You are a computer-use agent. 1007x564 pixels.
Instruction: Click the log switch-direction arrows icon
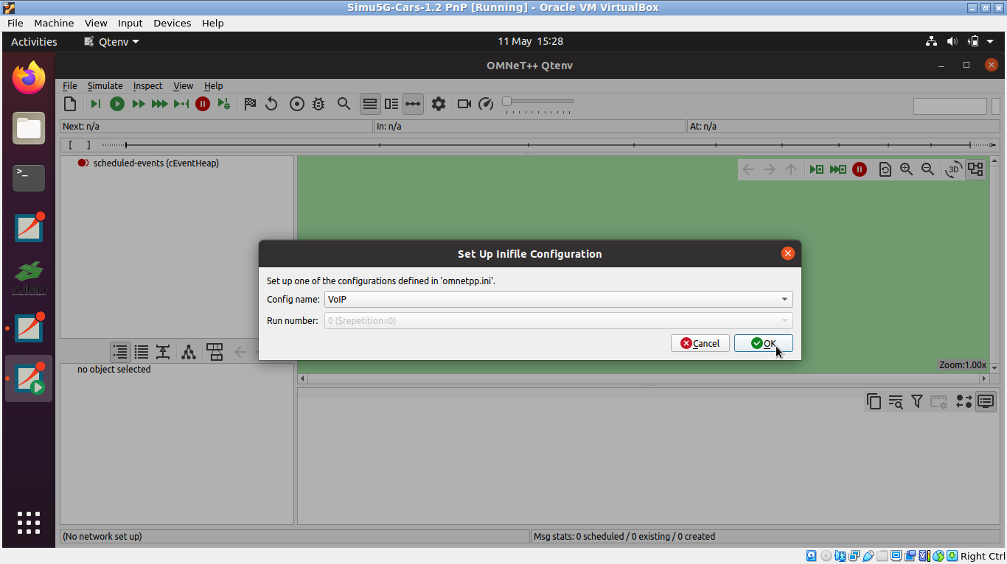click(x=964, y=401)
